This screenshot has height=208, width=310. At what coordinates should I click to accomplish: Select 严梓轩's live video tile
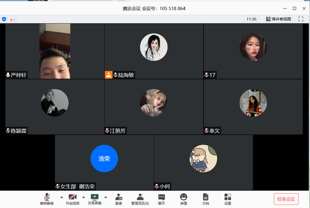tap(55, 51)
